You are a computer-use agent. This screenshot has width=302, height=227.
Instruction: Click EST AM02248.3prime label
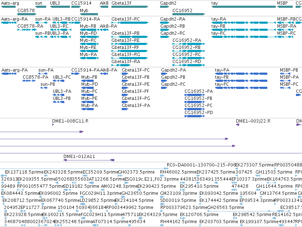119,186
